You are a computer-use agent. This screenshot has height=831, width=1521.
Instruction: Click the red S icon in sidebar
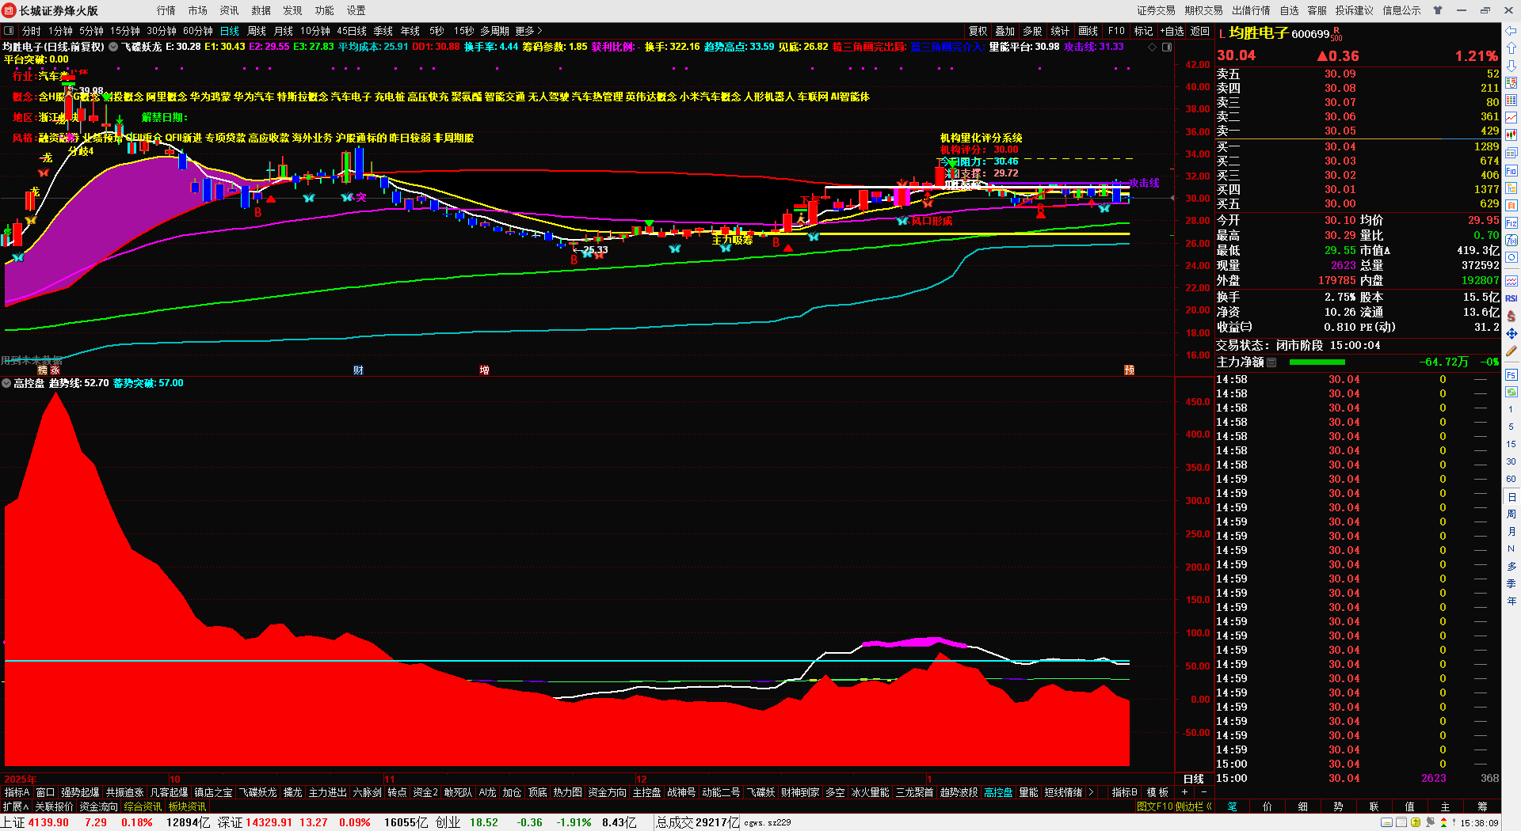1511,316
